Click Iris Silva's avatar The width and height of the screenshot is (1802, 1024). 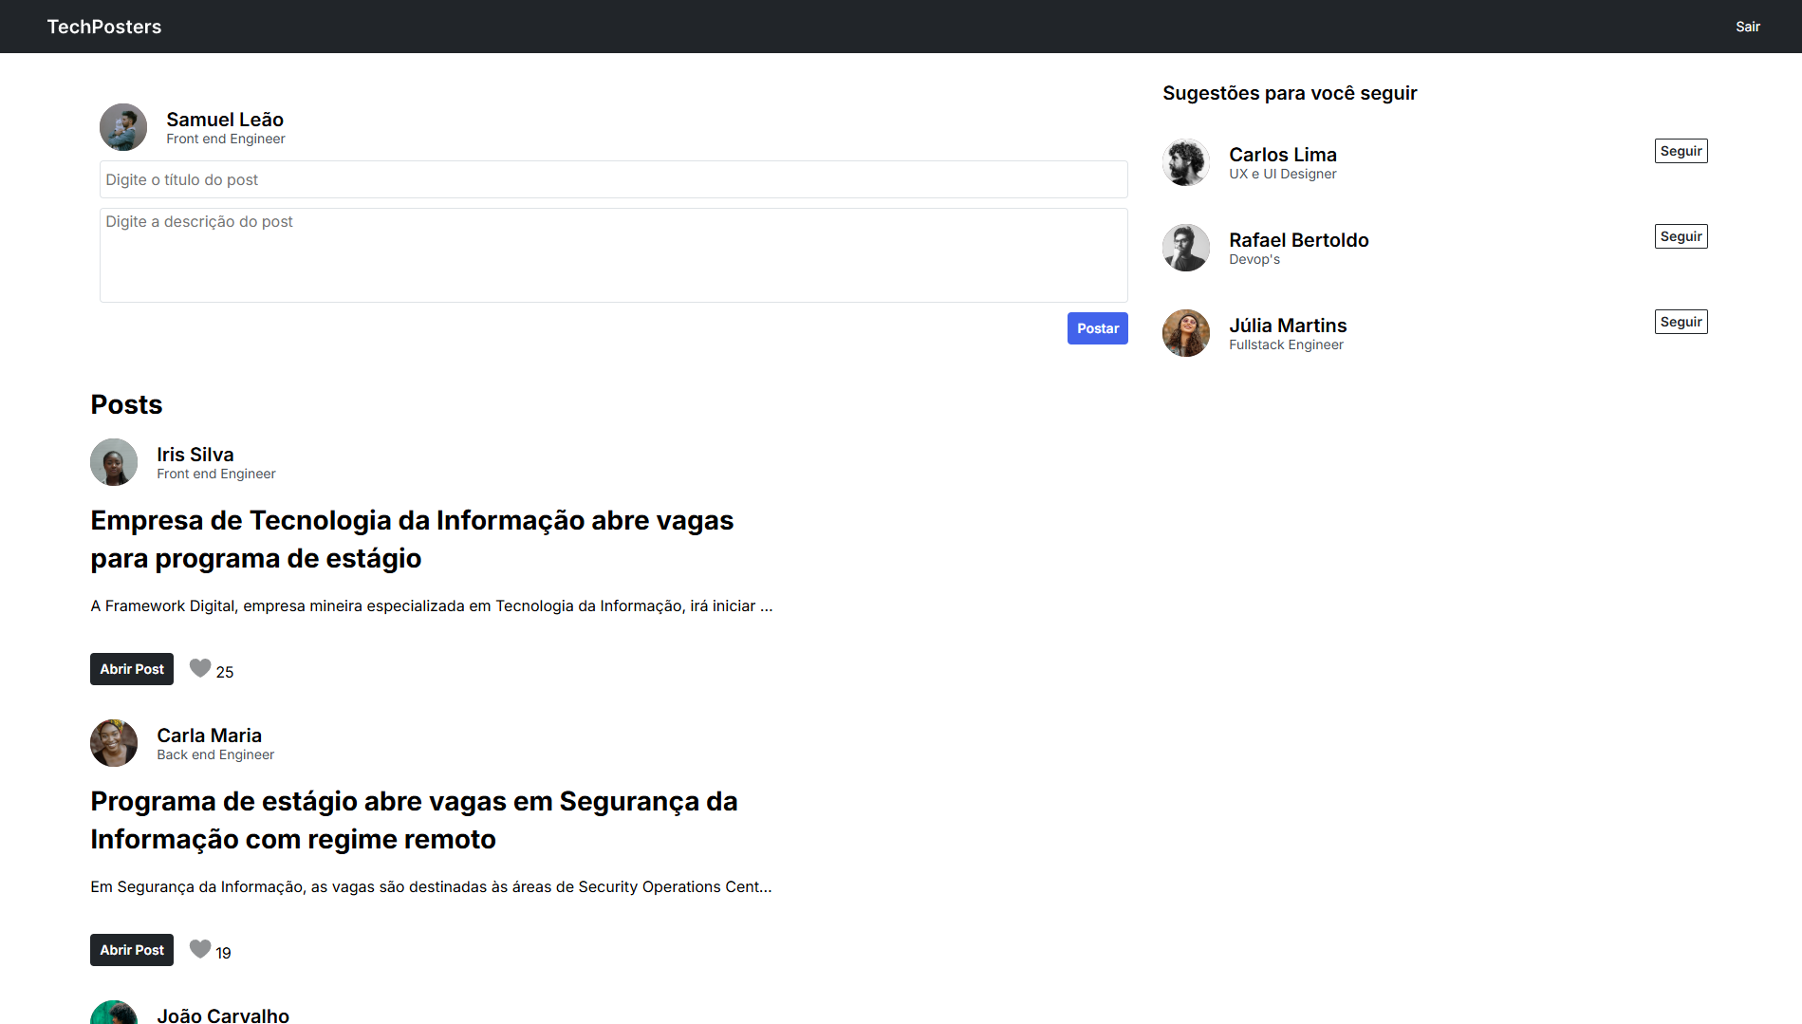pos(114,462)
